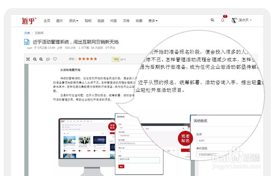Expand the 深水天 user menu

(x=245, y=20)
